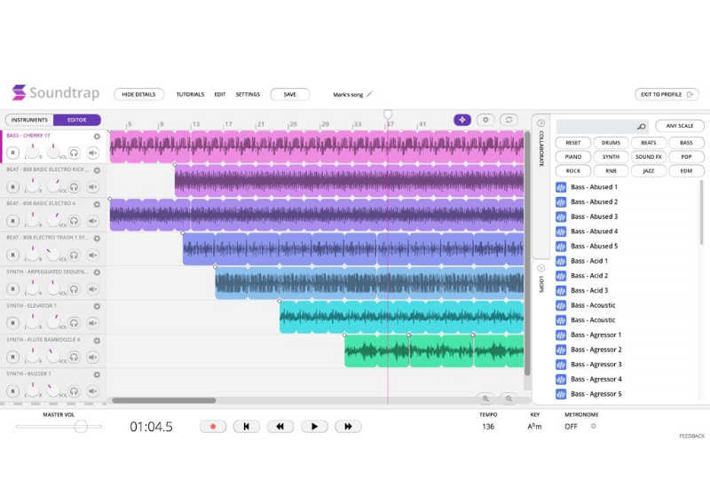The image size is (710, 488).
Task: Preview the Bass - Abused 3 loop icon
Action: click(x=561, y=216)
